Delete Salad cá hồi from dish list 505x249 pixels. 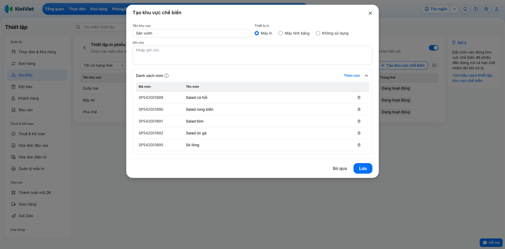359,97
